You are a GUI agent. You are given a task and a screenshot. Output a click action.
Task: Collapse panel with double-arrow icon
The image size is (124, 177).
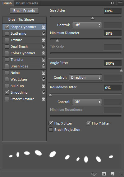(x=113, y=3)
